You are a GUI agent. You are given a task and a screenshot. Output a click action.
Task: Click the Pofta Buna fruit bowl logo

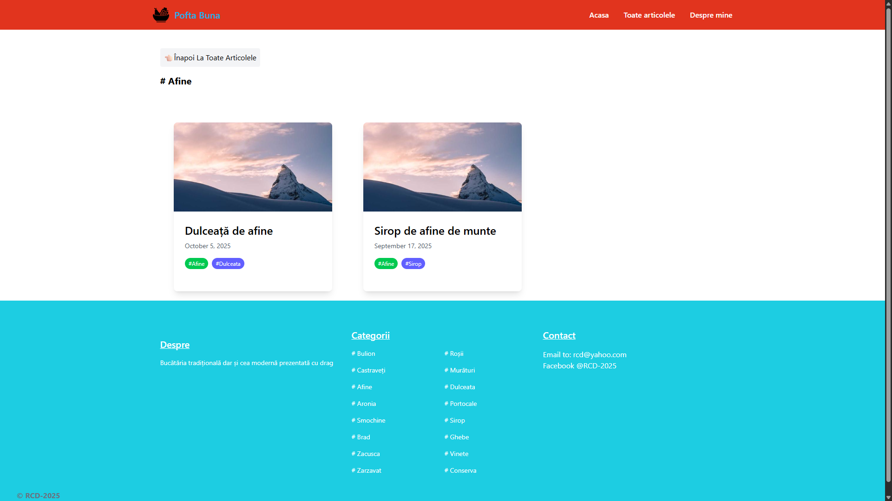coord(161,15)
